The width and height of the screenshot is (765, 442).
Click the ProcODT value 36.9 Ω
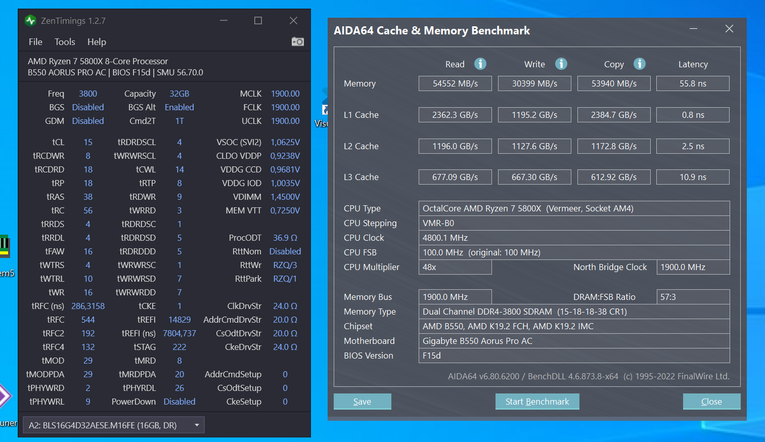(x=285, y=238)
